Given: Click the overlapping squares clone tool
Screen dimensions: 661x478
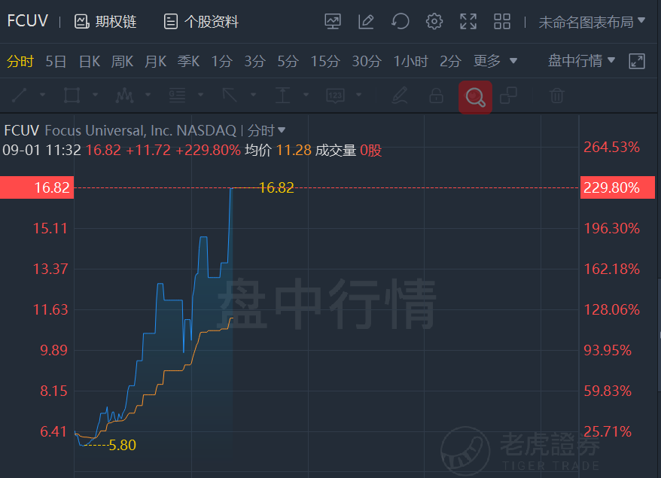Looking at the screenshot, I should tap(508, 96).
